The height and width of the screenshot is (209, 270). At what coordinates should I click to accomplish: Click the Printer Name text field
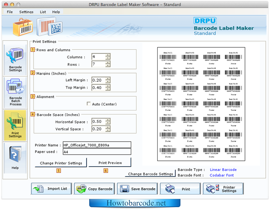[x=97, y=145]
